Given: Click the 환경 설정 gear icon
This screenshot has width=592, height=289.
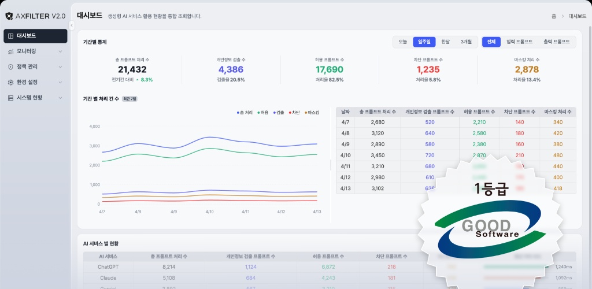Looking at the screenshot, I should (10, 82).
